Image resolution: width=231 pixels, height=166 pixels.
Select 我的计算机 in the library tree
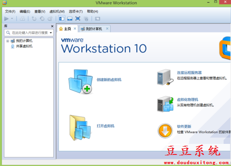[24, 41]
